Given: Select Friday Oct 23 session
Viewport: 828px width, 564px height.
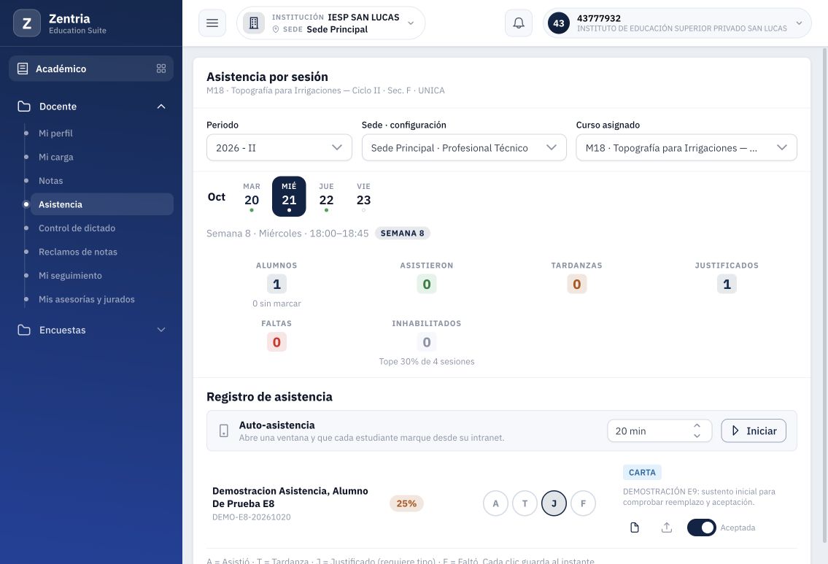Looking at the screenshot, I should pyautogui.click(x=363, y=196).
